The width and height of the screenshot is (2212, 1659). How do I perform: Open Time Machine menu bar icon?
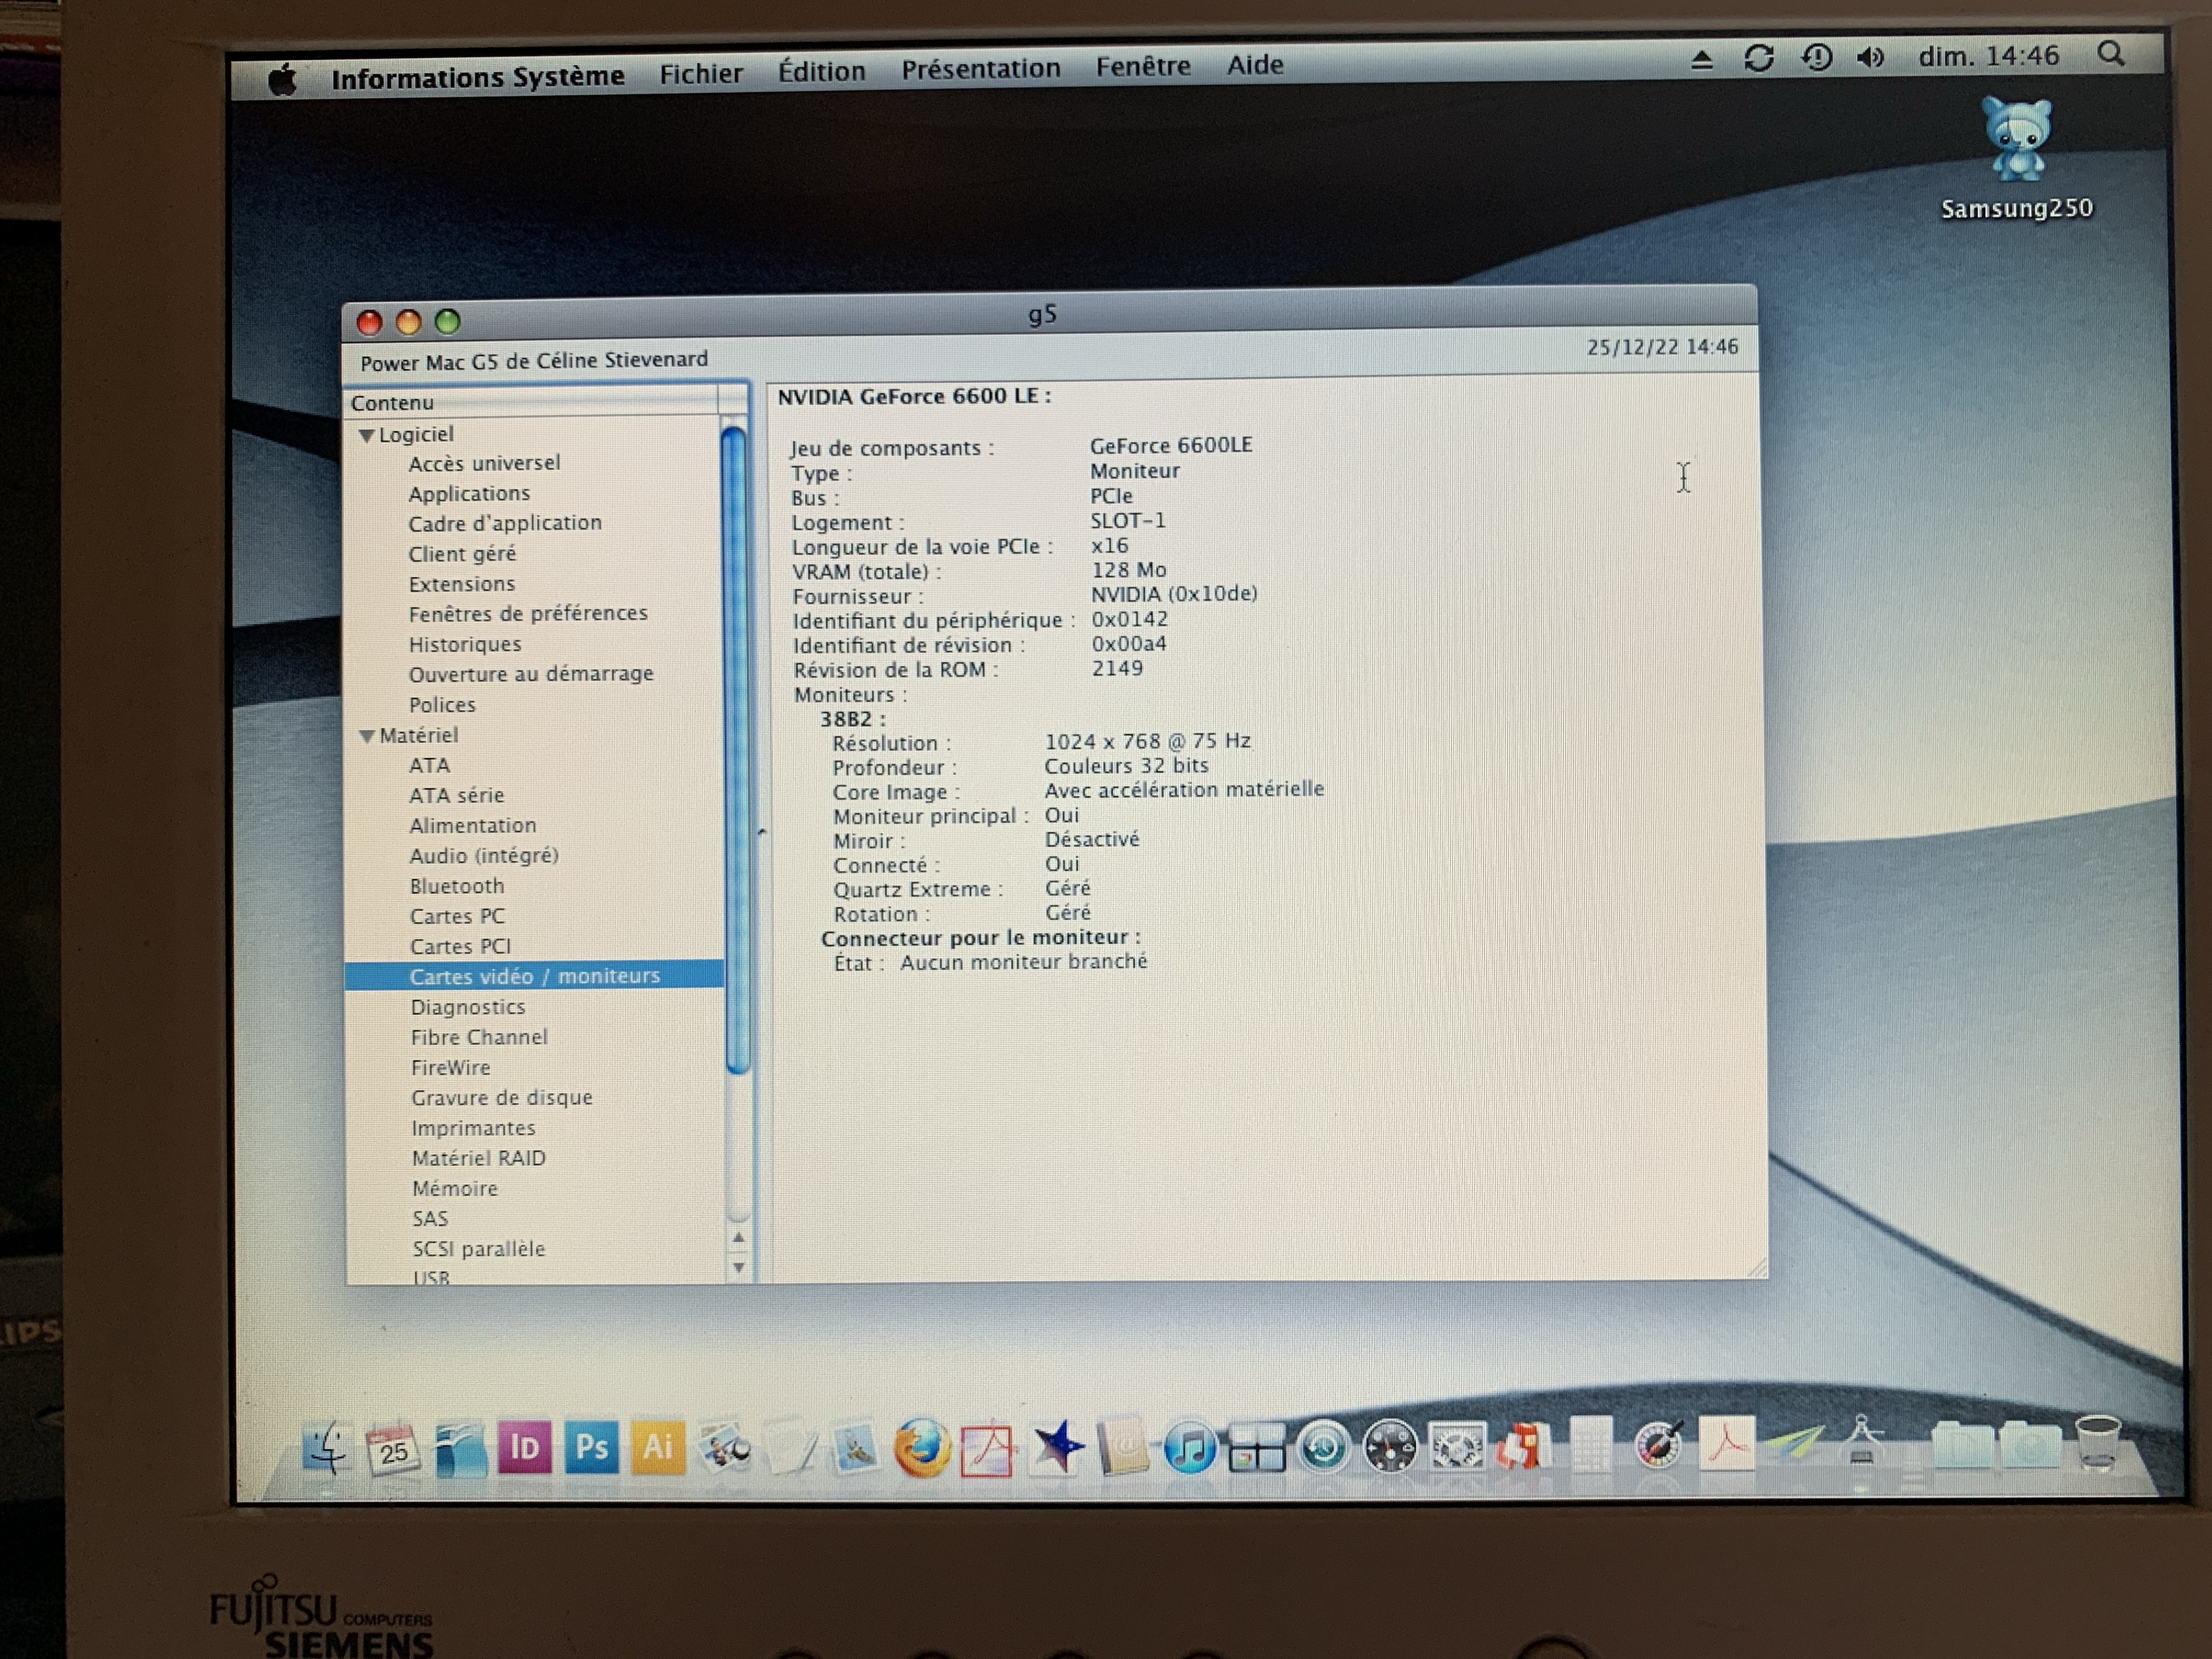click(x=1817, y=57)
